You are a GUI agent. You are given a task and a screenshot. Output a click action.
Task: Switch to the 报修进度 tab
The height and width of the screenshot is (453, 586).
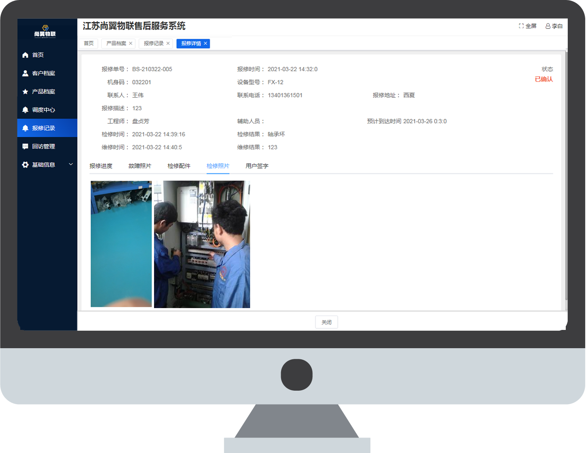101,166
